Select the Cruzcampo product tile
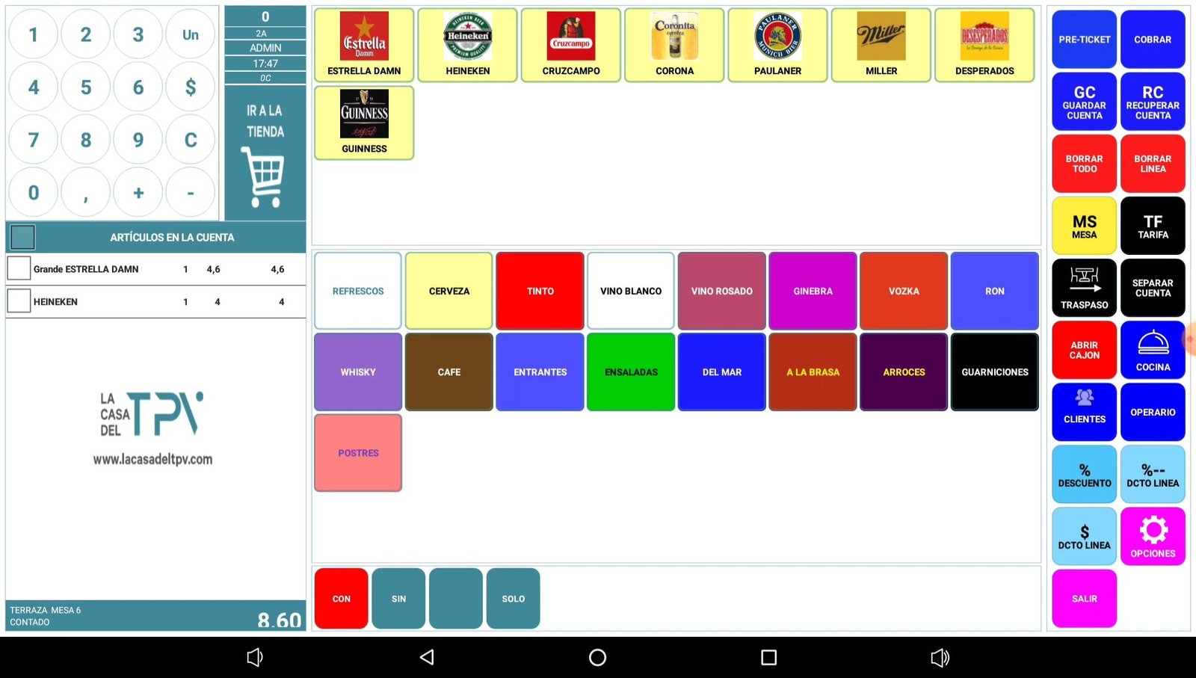The width and height of the screenshot is (1196, 678). click(571, 45)
